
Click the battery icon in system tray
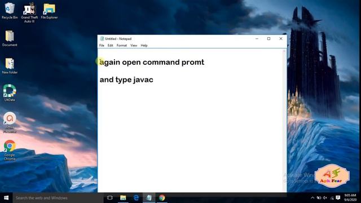coord(319,198)
